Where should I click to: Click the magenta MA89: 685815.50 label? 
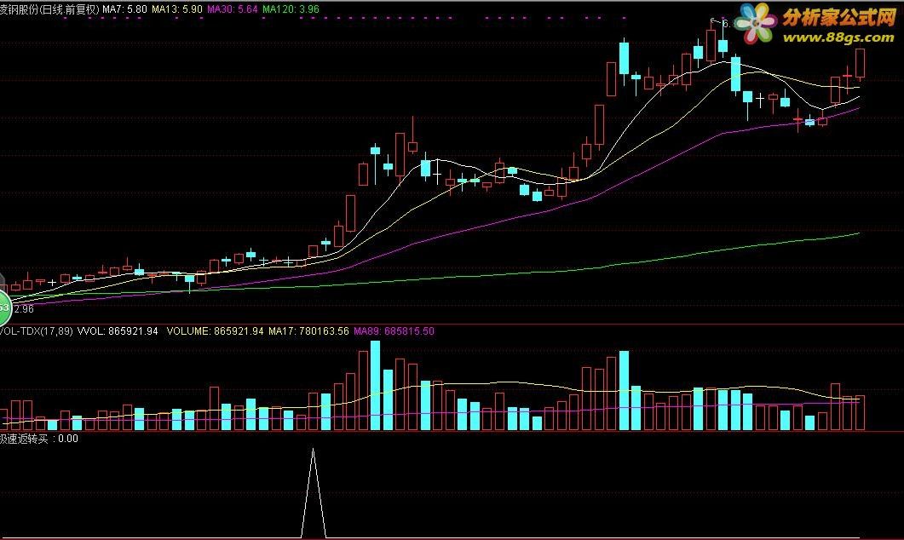[x=394, y=331]
